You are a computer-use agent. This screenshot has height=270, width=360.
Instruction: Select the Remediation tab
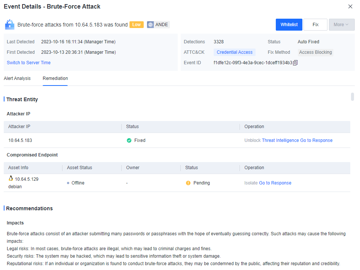(55, 78)
